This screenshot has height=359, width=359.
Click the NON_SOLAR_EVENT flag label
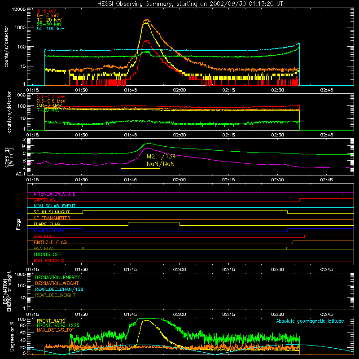click(54, 206)
